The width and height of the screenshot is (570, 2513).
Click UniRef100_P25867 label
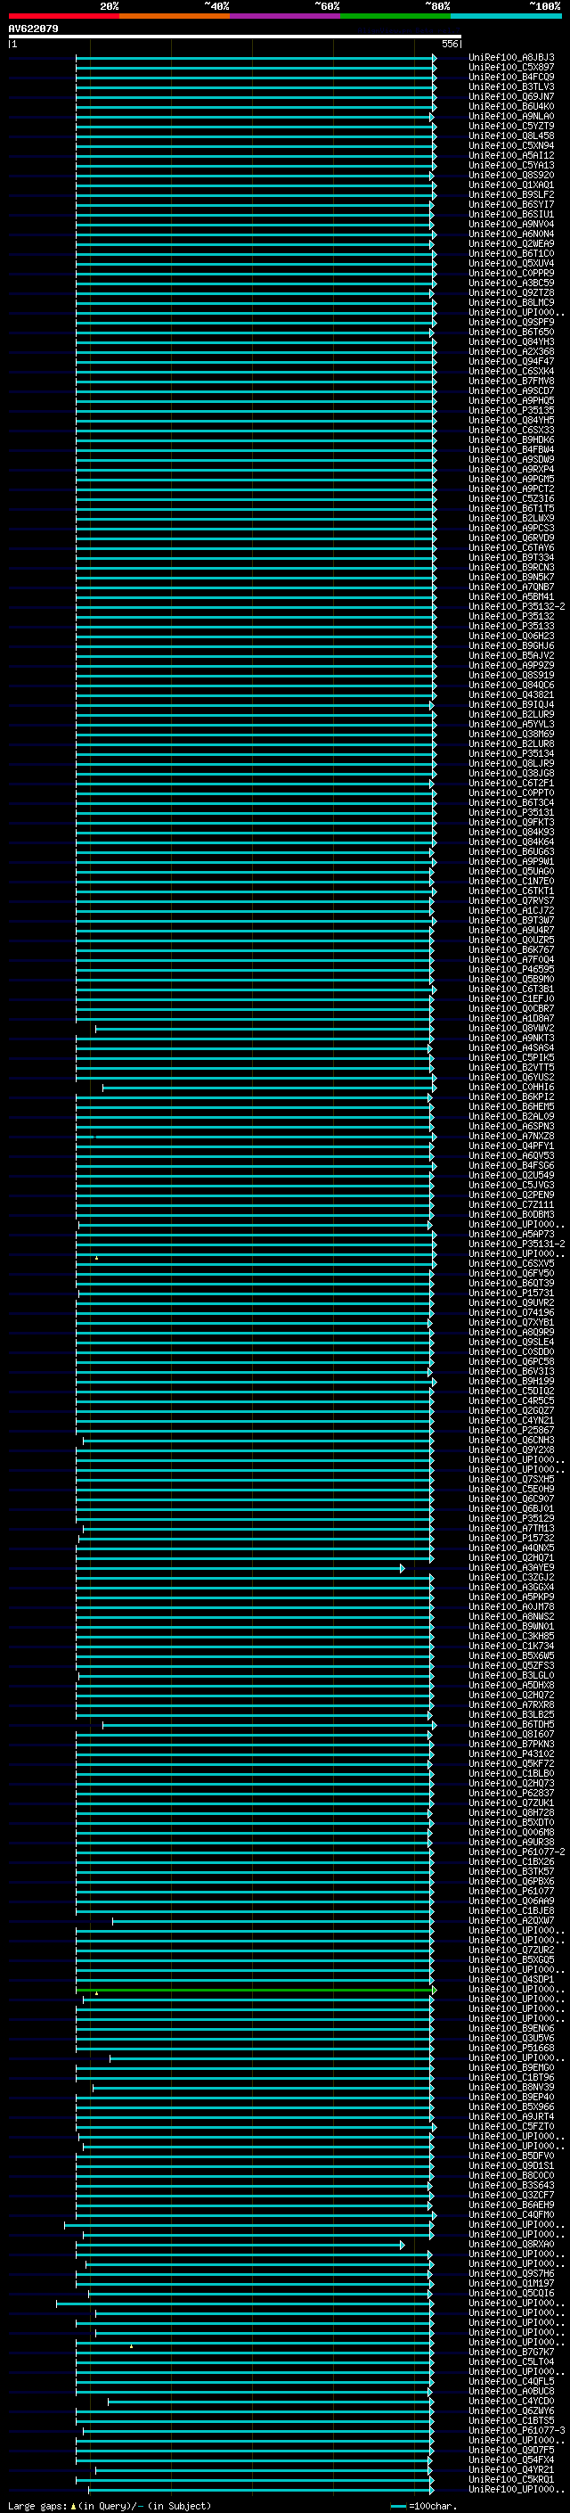(511, 1430)
